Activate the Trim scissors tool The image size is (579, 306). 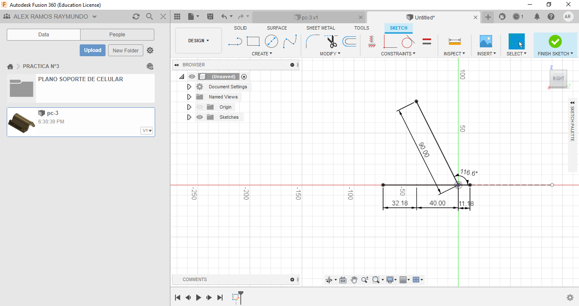[331, 41]
